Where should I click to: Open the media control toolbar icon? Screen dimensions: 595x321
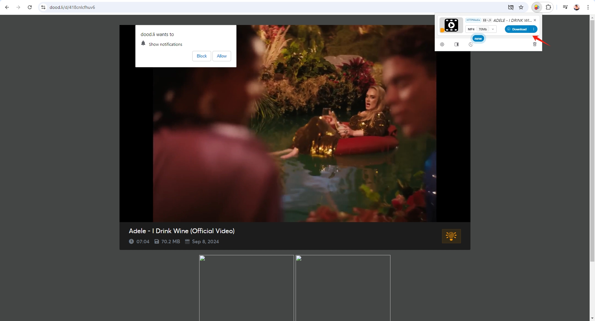[565, 7]
